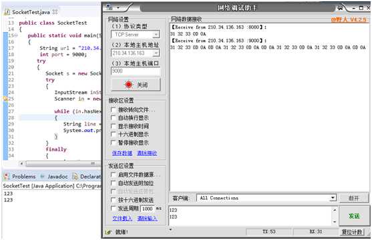This screenshot has width=372, height=240.
Task: Click the Declaration view icon
Action: [75, 176]
